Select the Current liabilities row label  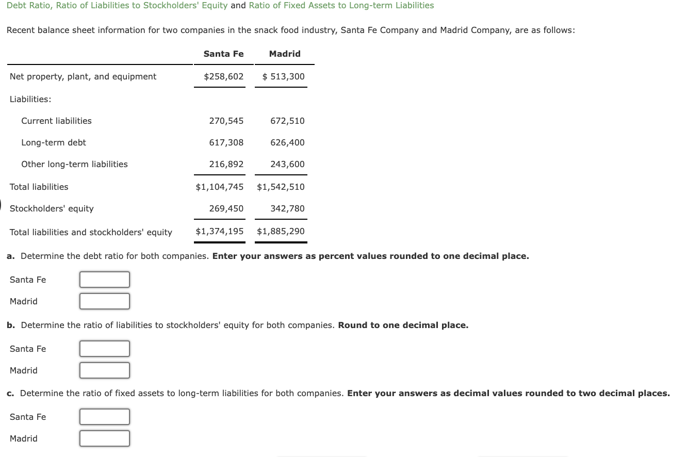[56, 121]
